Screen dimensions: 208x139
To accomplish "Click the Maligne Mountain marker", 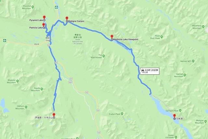I will coord(205,121).
